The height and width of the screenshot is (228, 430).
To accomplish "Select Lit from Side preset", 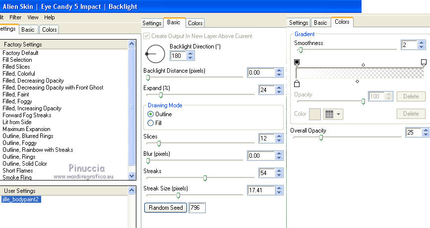I will pos(17,122).
